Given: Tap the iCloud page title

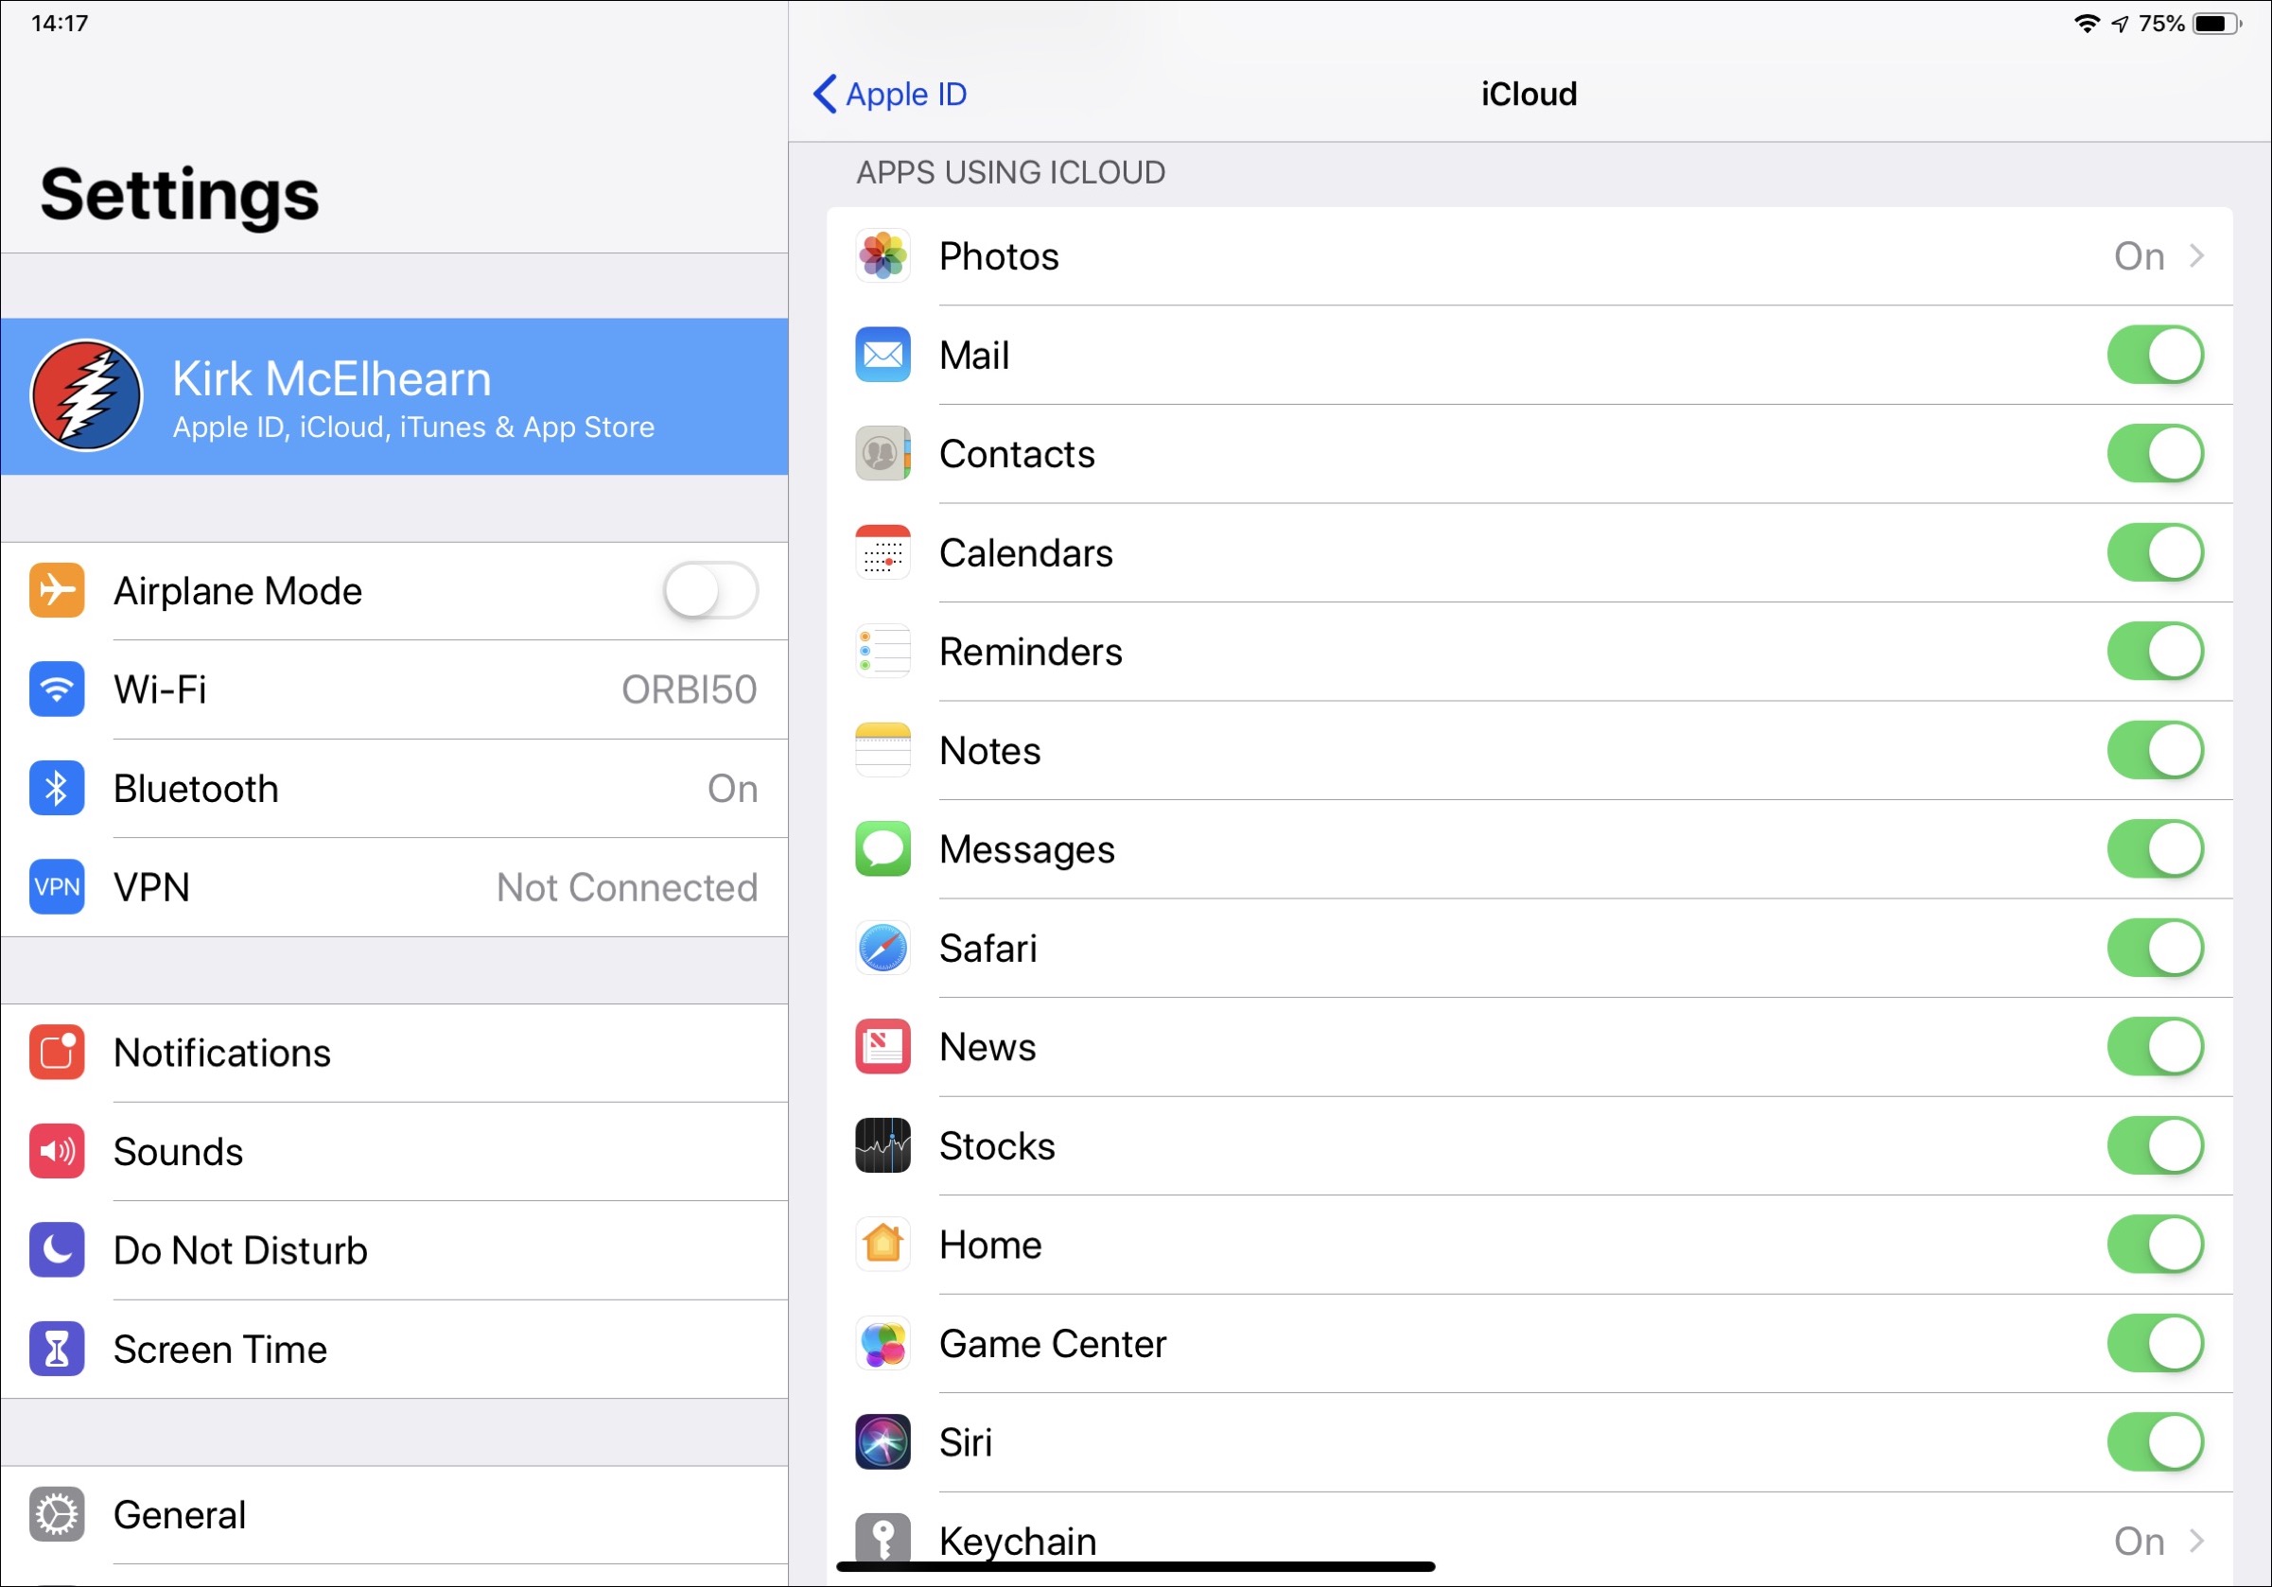Looking at the screenshot, I should [x=1529, y=94].
